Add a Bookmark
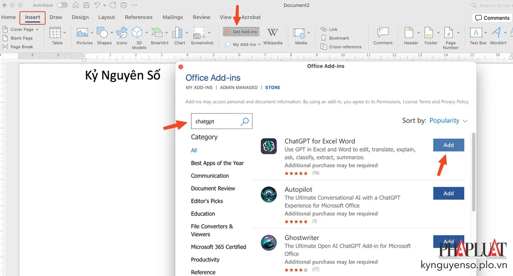513x276 pixels. 335,38
